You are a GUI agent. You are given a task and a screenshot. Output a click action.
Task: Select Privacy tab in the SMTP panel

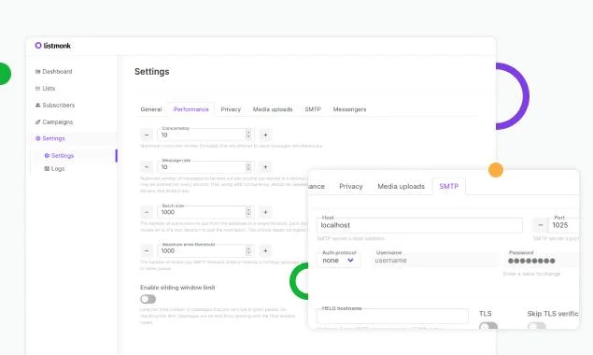point(350,186)
